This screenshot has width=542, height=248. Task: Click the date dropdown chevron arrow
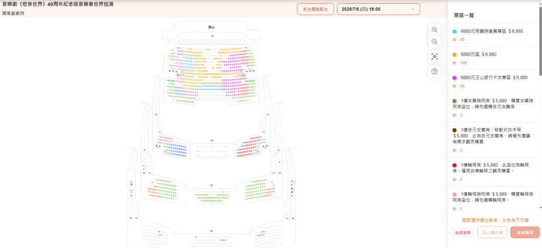pos(413,9)
